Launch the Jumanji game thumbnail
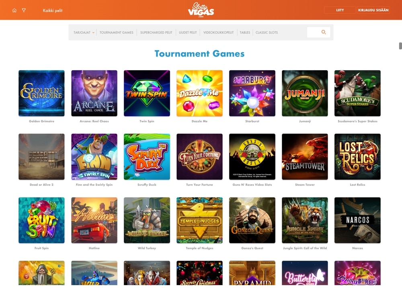Viewport: 402px width, 288px height. coord(305,93)
